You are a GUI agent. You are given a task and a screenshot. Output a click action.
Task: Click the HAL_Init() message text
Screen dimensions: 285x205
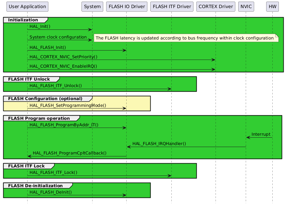point(40,27)
